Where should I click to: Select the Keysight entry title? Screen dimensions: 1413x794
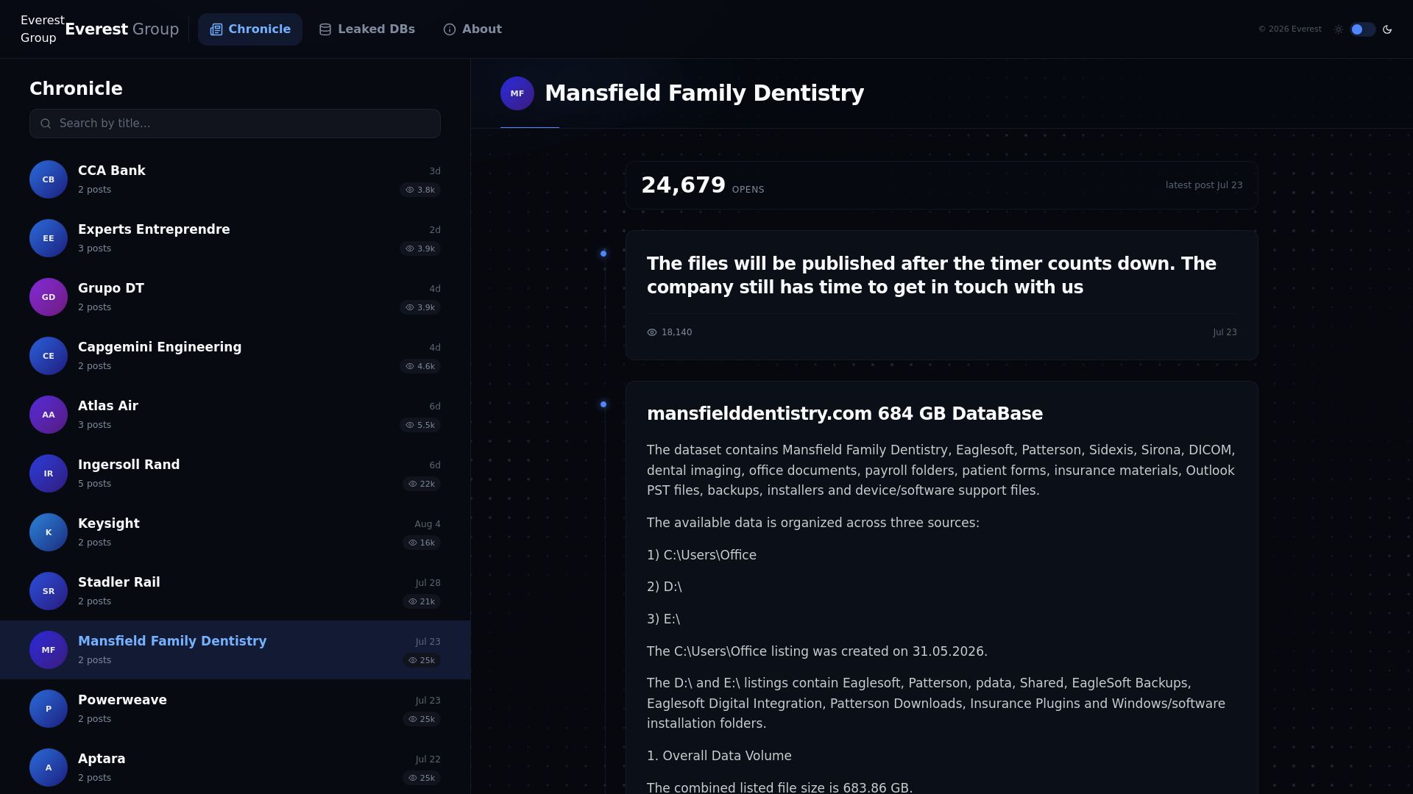tap(109, 523)
